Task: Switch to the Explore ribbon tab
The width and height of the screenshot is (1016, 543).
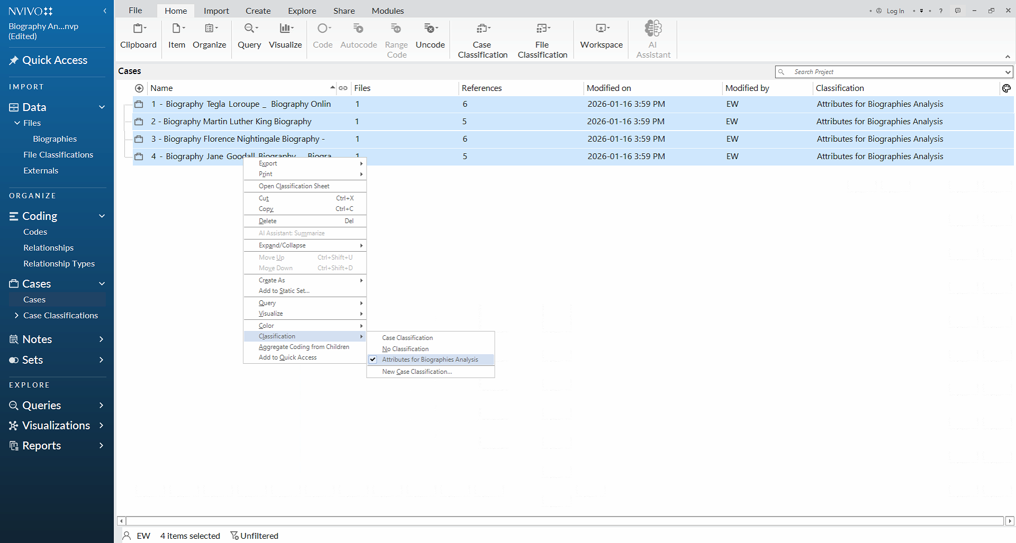Action: tap(302, 11)
